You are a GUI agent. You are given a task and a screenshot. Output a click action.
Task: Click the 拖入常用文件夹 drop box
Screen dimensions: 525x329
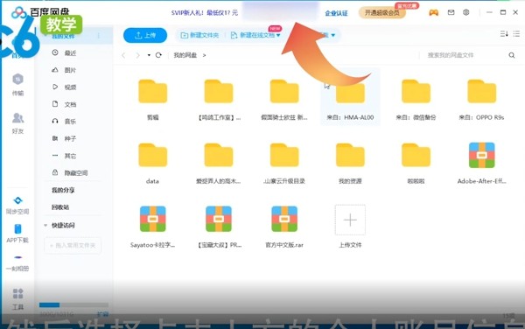click(x=73, y=245)
